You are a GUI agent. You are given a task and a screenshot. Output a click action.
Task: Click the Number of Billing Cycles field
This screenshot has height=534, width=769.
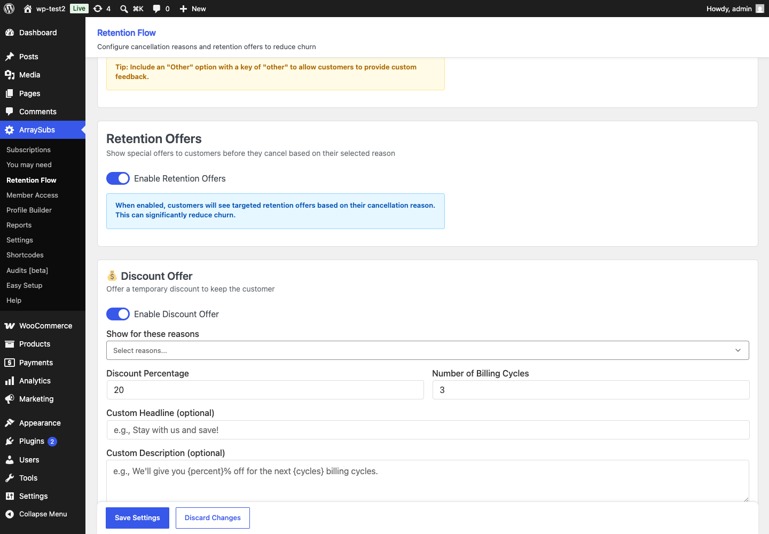(x=591, y=390)
